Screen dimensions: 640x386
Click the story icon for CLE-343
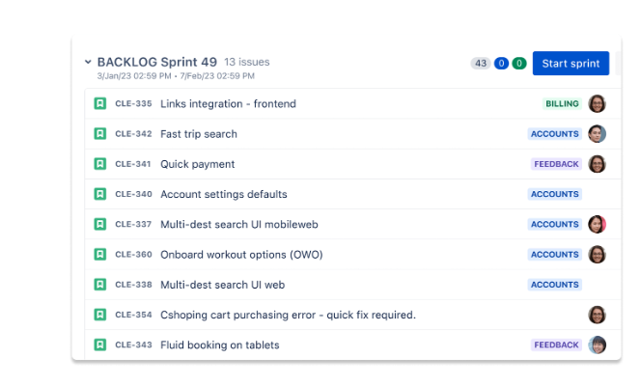point(100,345)
